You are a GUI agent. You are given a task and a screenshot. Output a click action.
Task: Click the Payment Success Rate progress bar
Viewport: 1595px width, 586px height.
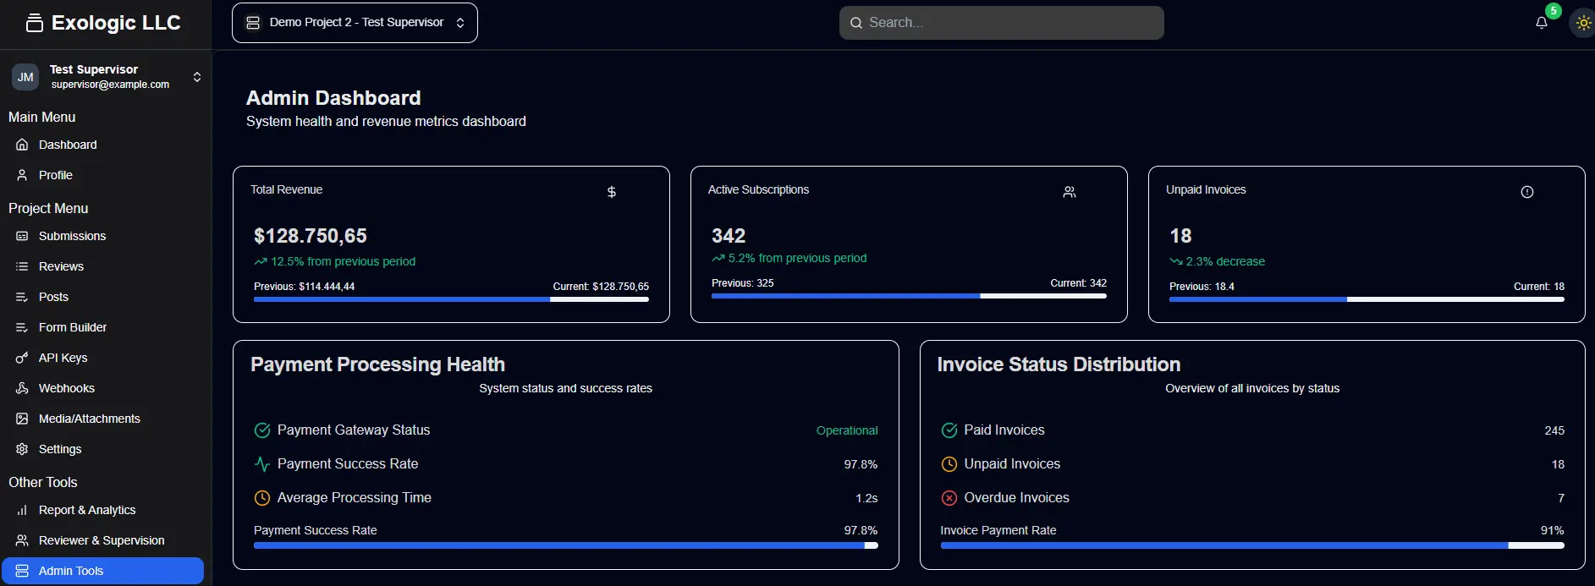565,545
